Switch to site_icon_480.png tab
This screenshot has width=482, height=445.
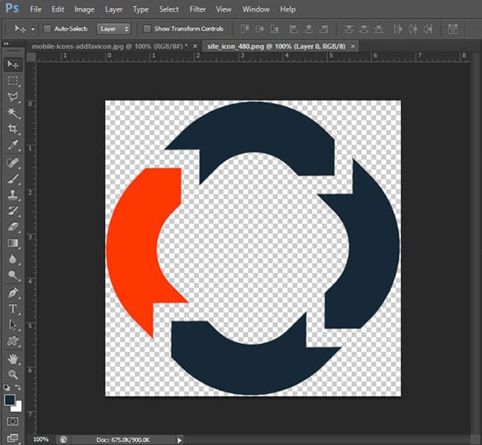point(276,47)
